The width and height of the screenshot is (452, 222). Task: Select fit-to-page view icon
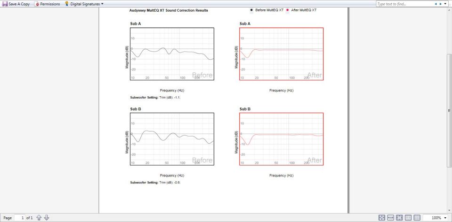pyautogui.click(x=382, y=218)
